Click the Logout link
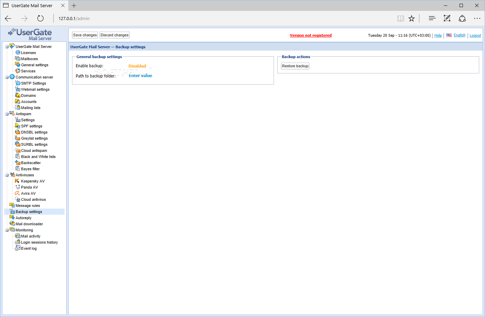This screenshot has height=317, width=485. pyautogui.click(x=475, y=35)
